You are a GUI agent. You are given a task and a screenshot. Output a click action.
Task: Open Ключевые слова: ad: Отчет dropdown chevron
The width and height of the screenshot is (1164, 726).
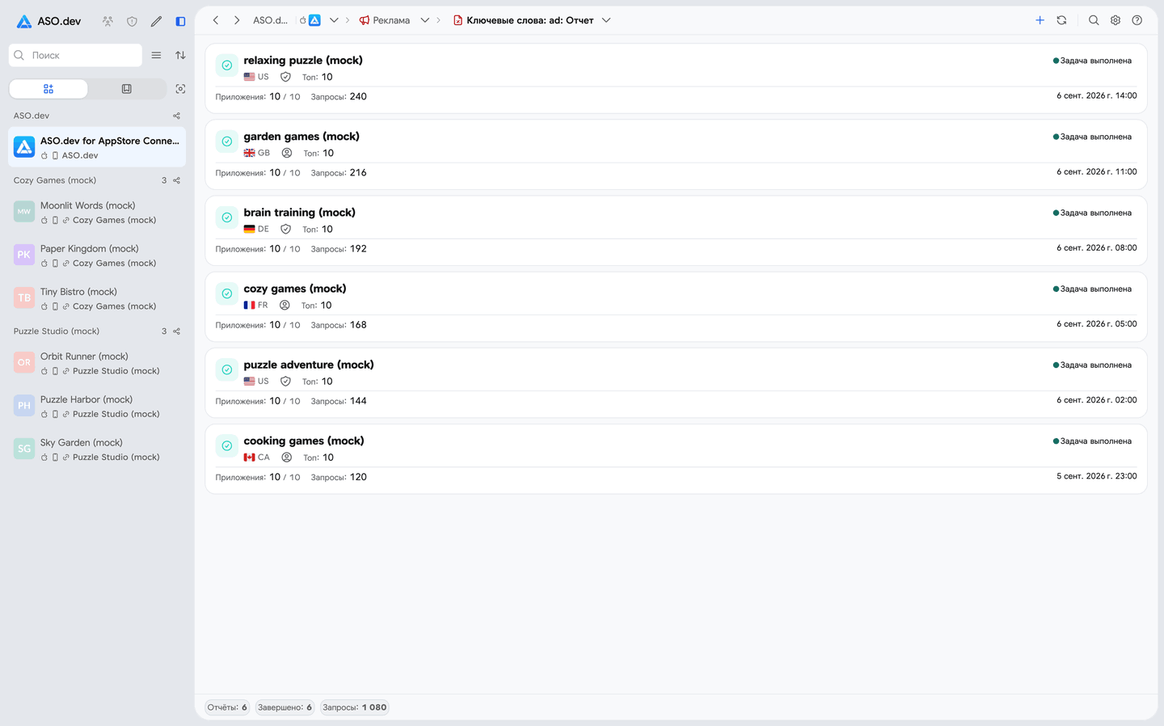606,20
